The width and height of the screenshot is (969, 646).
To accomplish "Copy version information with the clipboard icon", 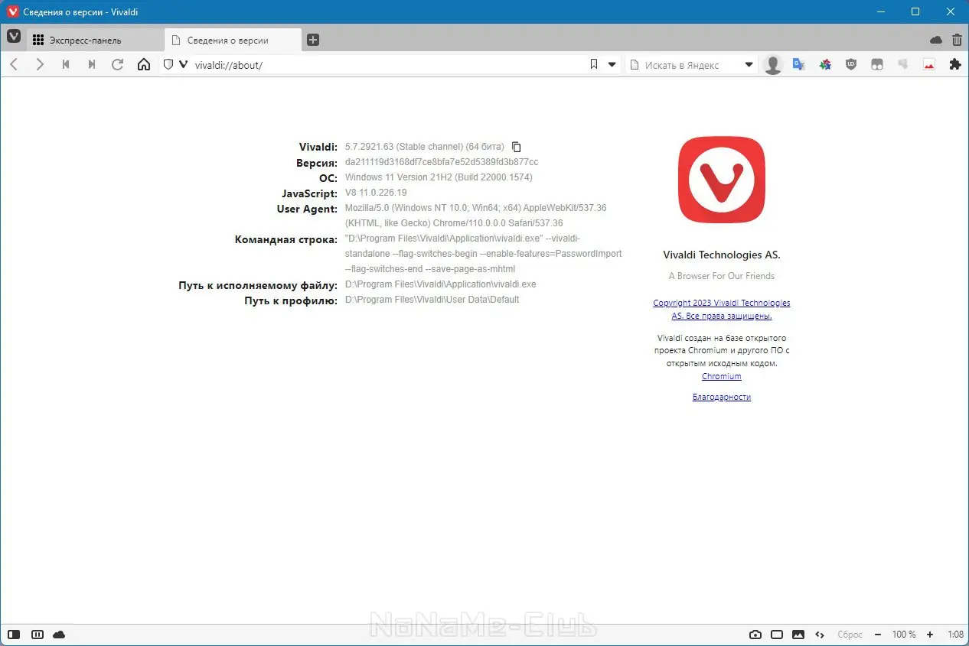I will coord(516,147).
